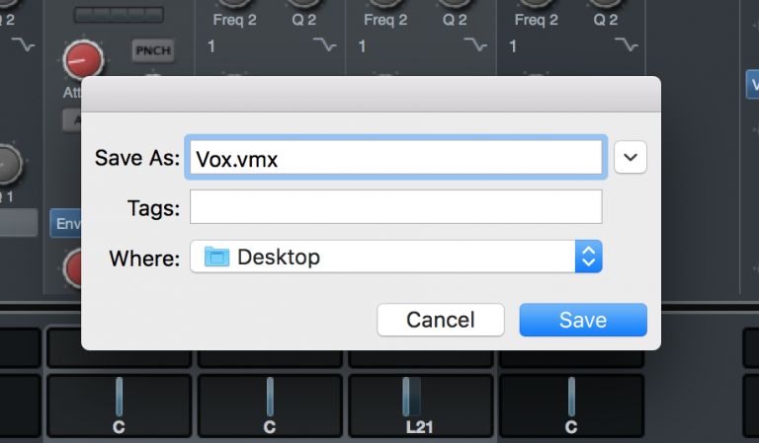Click the low-pass filter shape icon under first Q 2
Screen dimensions: 759x443
(x=325, y=45)
